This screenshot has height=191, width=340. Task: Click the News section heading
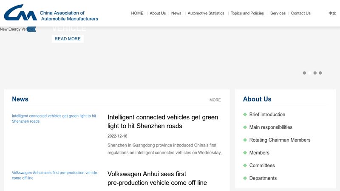pos(20,99)
